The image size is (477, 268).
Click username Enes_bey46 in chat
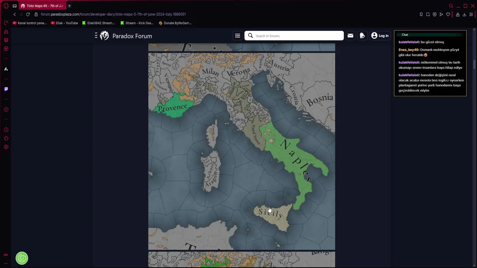point(408,50)
